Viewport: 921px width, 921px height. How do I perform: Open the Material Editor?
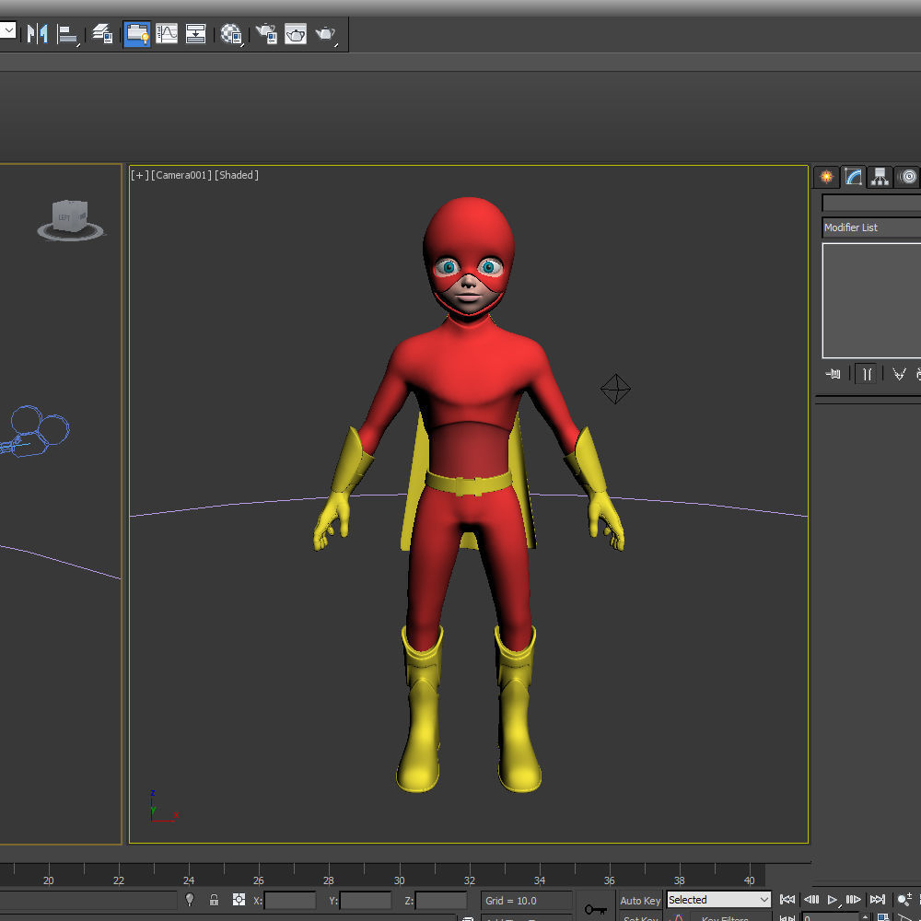(231, 34)
